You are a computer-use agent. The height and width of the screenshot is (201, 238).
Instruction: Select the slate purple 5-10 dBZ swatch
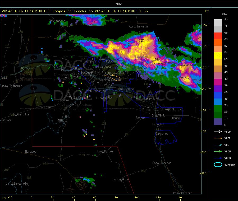tap(218, 122)
